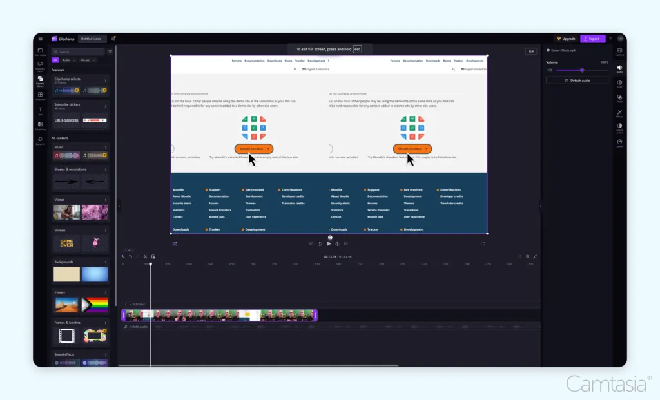Click the cloud sync status icon
The height and width of the screenshot is (400, 660).
[113, 39]
